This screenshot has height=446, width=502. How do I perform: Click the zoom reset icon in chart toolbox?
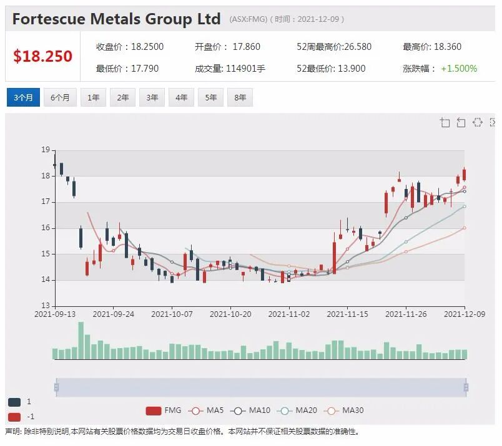pos(461,122)
